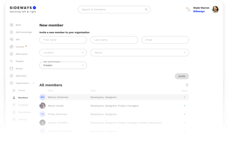
Task: Click the Playlist icon in sidebar
Action: point(11,61)
